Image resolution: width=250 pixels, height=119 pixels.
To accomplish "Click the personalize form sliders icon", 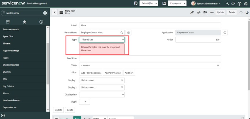I will [205, 12].
